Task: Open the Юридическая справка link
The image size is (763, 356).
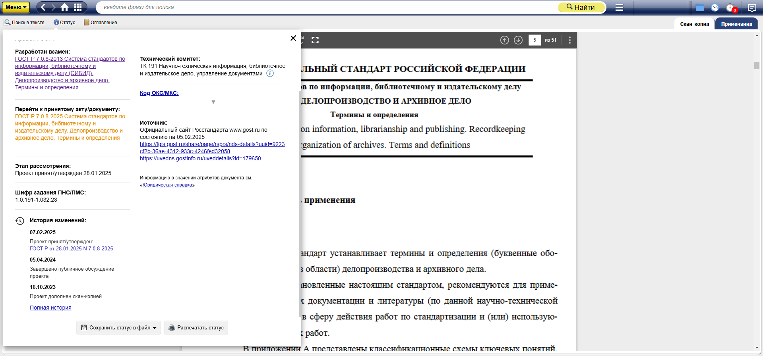Action: tap(167, 185)
